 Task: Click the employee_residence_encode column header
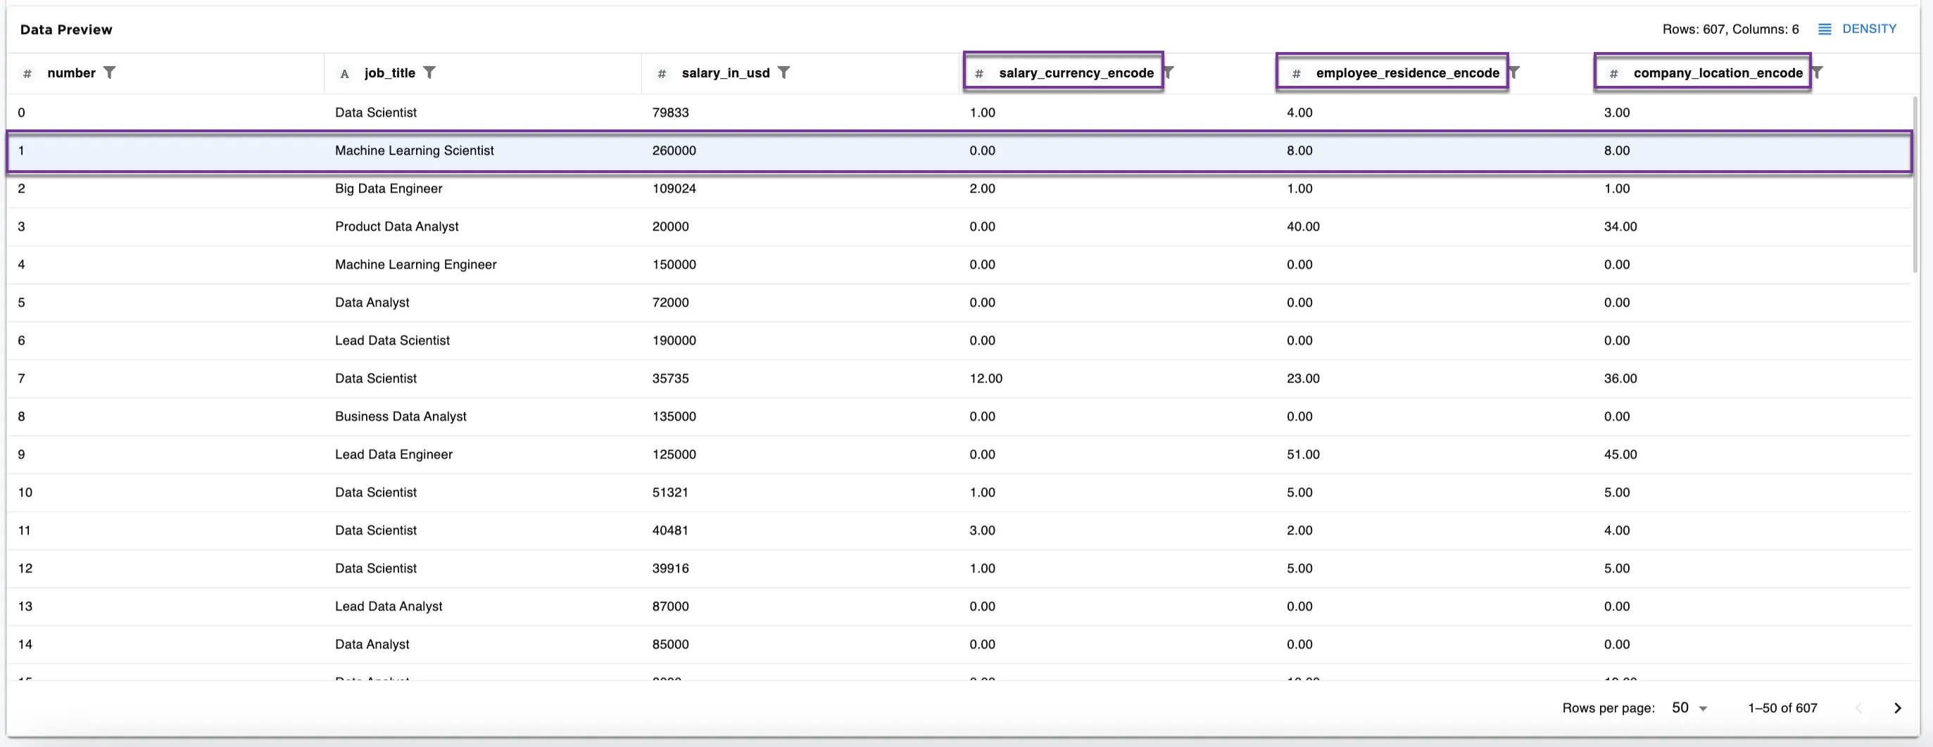(1407, 72)
